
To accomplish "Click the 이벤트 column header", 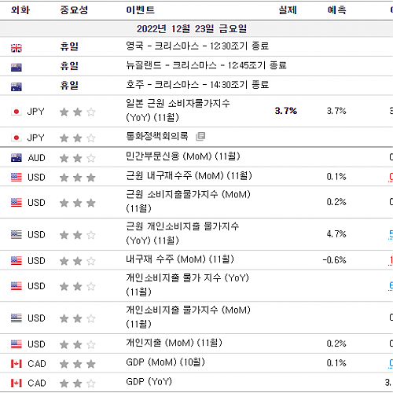I will [x=141, y=10].
